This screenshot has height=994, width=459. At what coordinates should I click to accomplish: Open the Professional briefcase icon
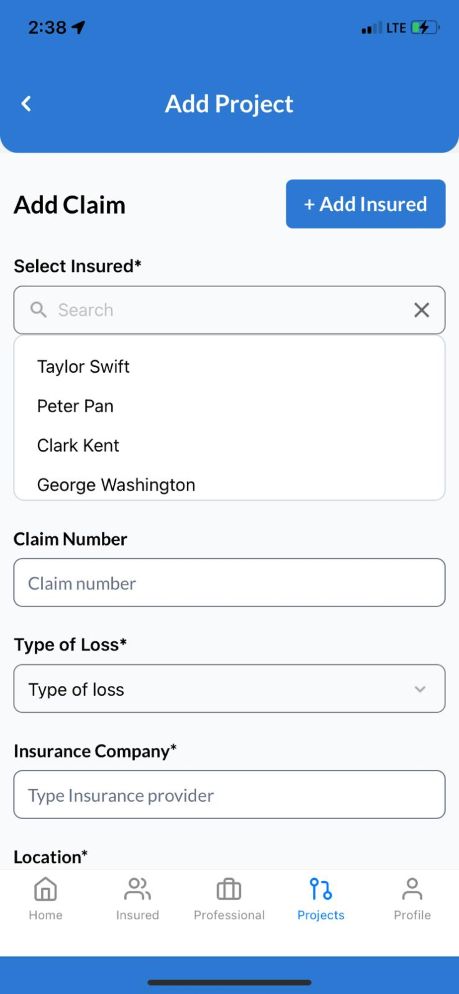pyautogui.click(x=229, y=889)
